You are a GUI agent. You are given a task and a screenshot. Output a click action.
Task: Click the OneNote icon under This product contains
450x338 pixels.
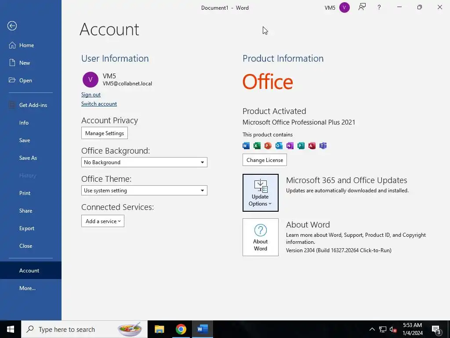290,146
